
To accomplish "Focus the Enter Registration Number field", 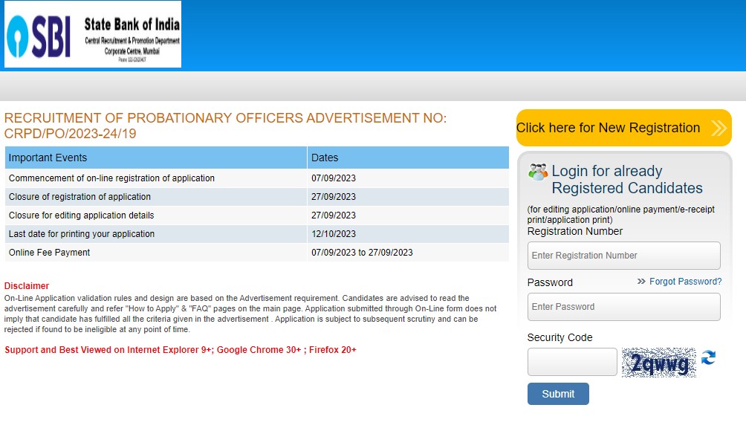I will (x=623, y=256).
